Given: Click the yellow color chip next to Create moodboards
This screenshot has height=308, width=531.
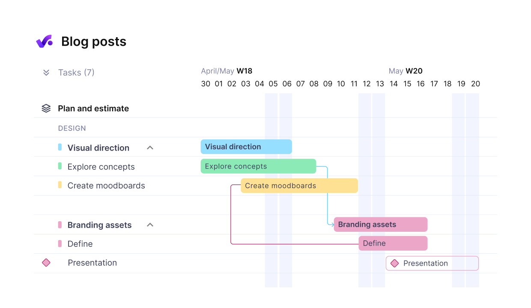Looking at the screenshot, I should coord(60,185).
